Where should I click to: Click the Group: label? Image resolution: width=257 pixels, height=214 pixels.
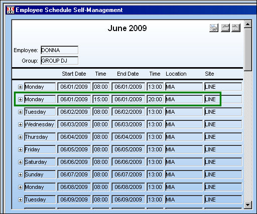(x=30, y=61)
